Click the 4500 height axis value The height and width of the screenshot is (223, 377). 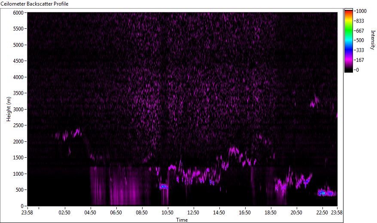18,61
